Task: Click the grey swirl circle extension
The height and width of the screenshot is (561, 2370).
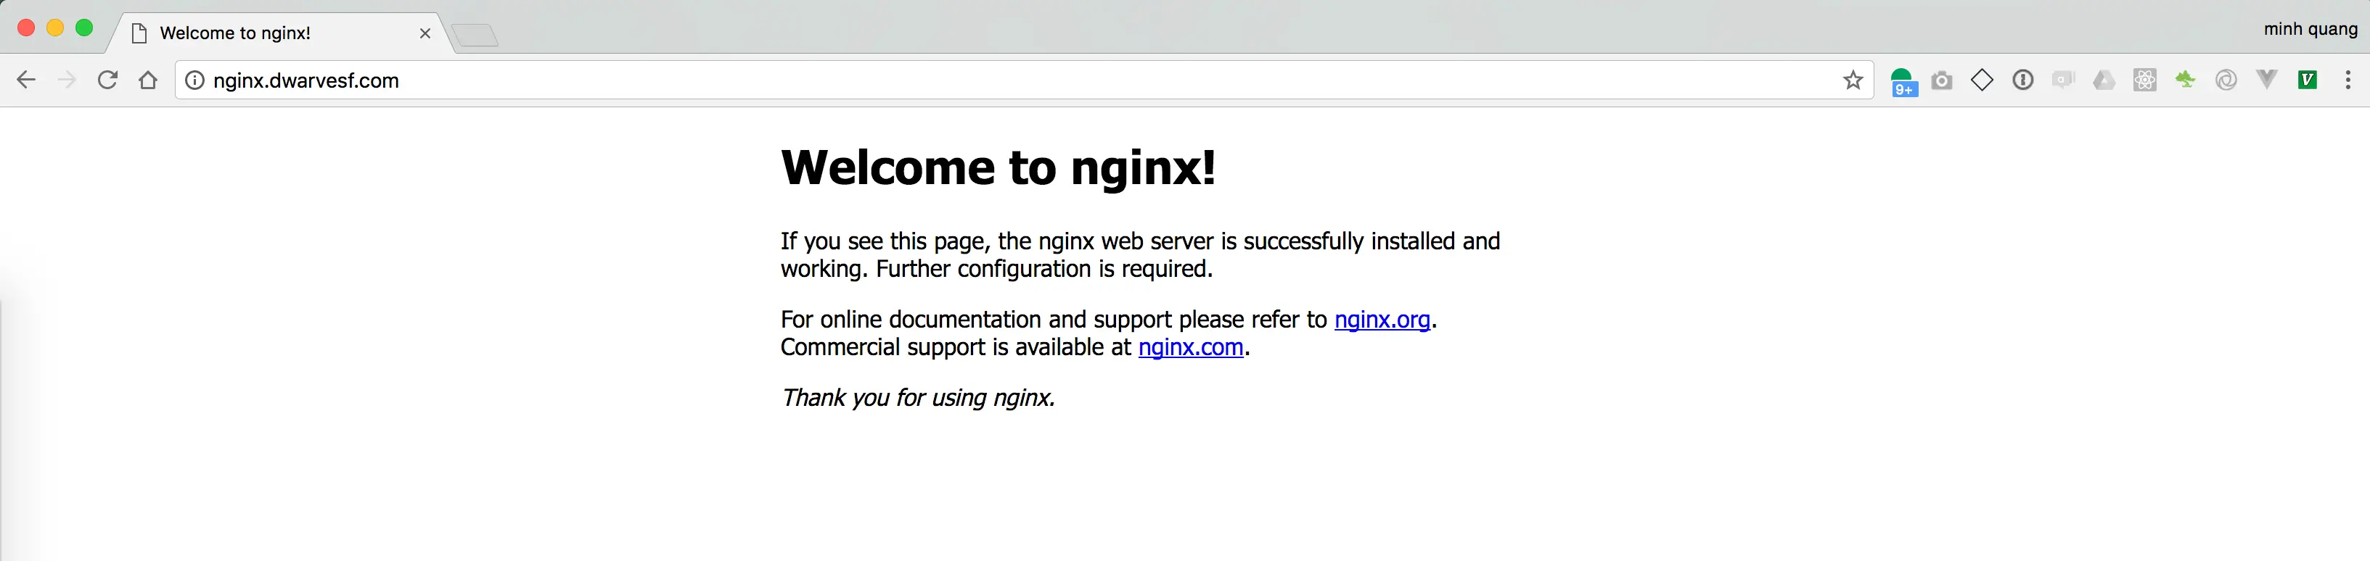Action: coord(2226,80)
